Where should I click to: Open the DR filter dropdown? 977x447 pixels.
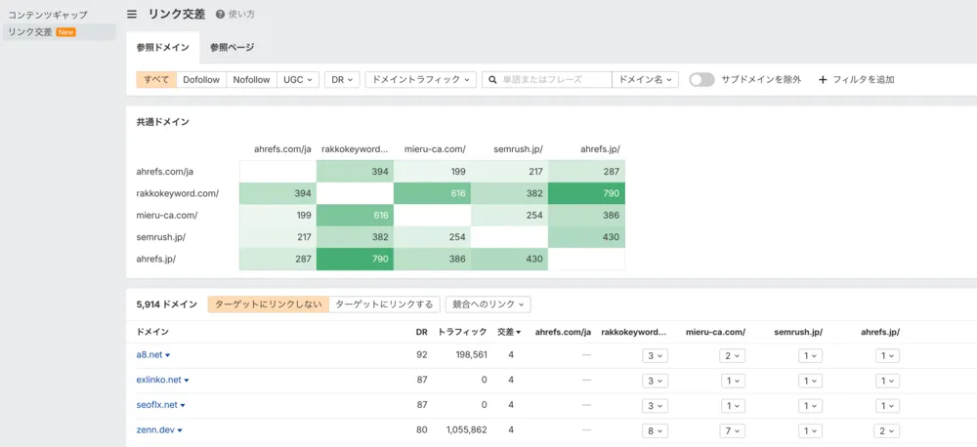tap(342, 80)
